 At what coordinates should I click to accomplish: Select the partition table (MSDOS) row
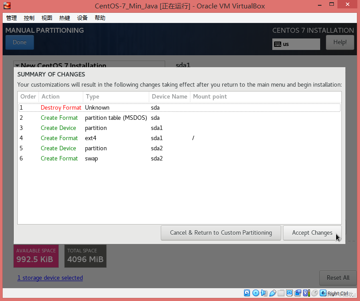179,118
